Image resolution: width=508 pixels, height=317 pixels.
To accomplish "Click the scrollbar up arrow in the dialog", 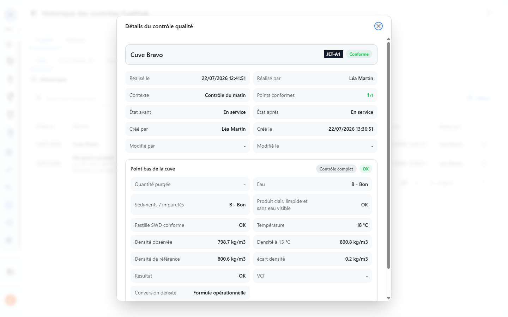I will pyautogui.click(x=388, y=39).
